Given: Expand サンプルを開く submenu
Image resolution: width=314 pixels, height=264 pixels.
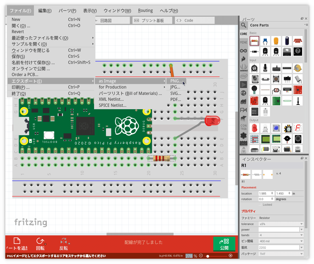Looking at the screenshot, I should (x=51, y=44).
